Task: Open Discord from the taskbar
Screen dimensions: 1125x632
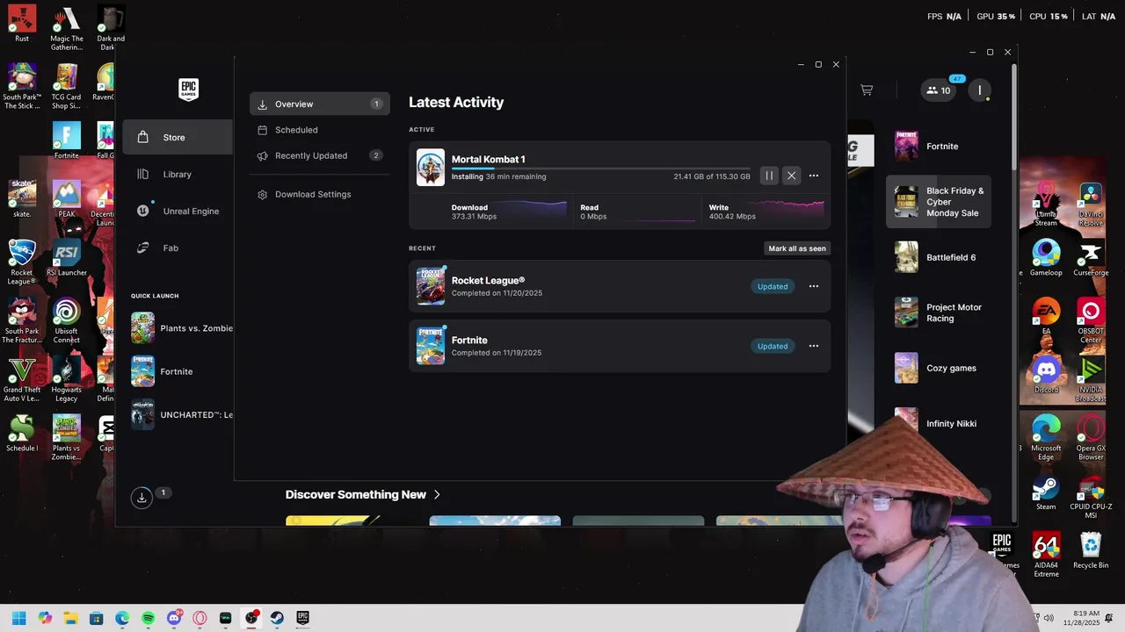Action: point(174,618)
